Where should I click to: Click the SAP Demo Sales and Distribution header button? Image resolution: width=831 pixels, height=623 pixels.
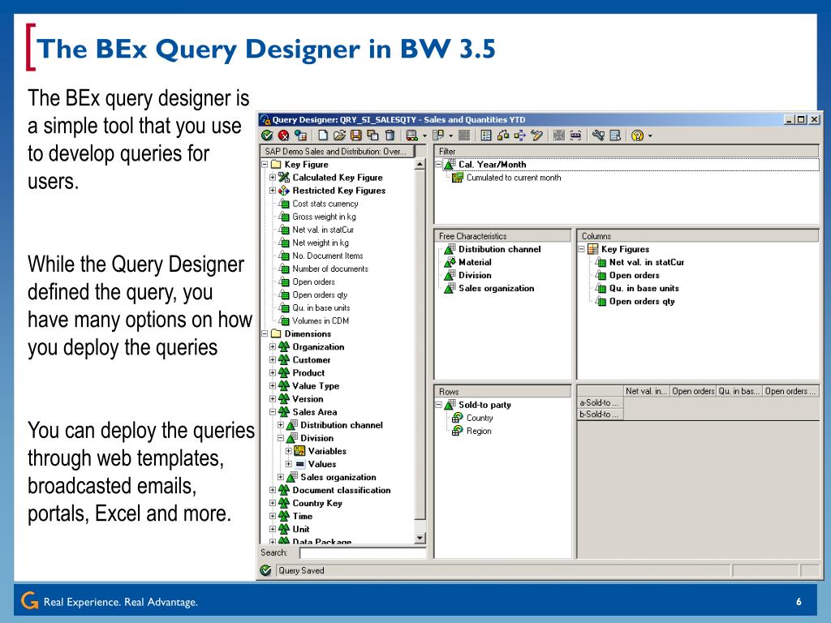point(337,152)
